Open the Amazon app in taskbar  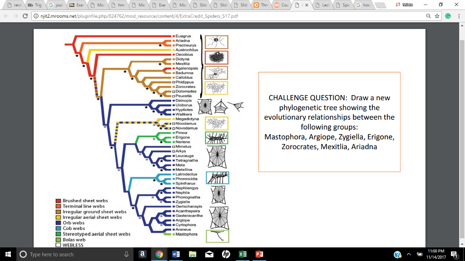pyautogui.click(x=142, y=254)
